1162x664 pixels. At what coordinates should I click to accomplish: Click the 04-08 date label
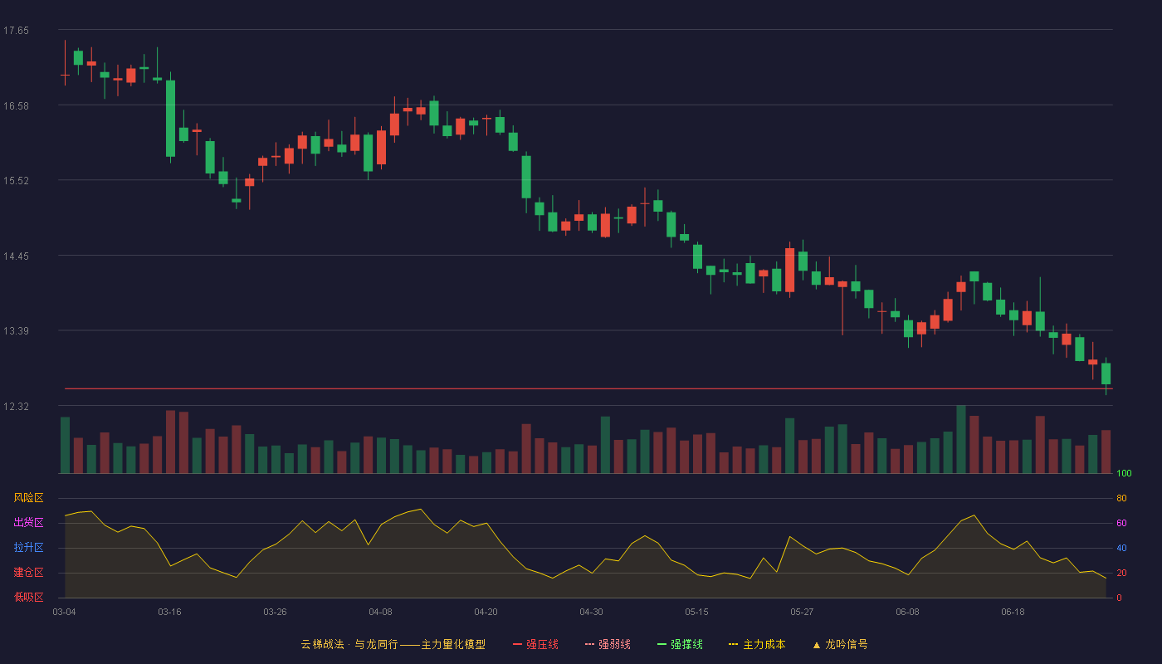(380, 612)
